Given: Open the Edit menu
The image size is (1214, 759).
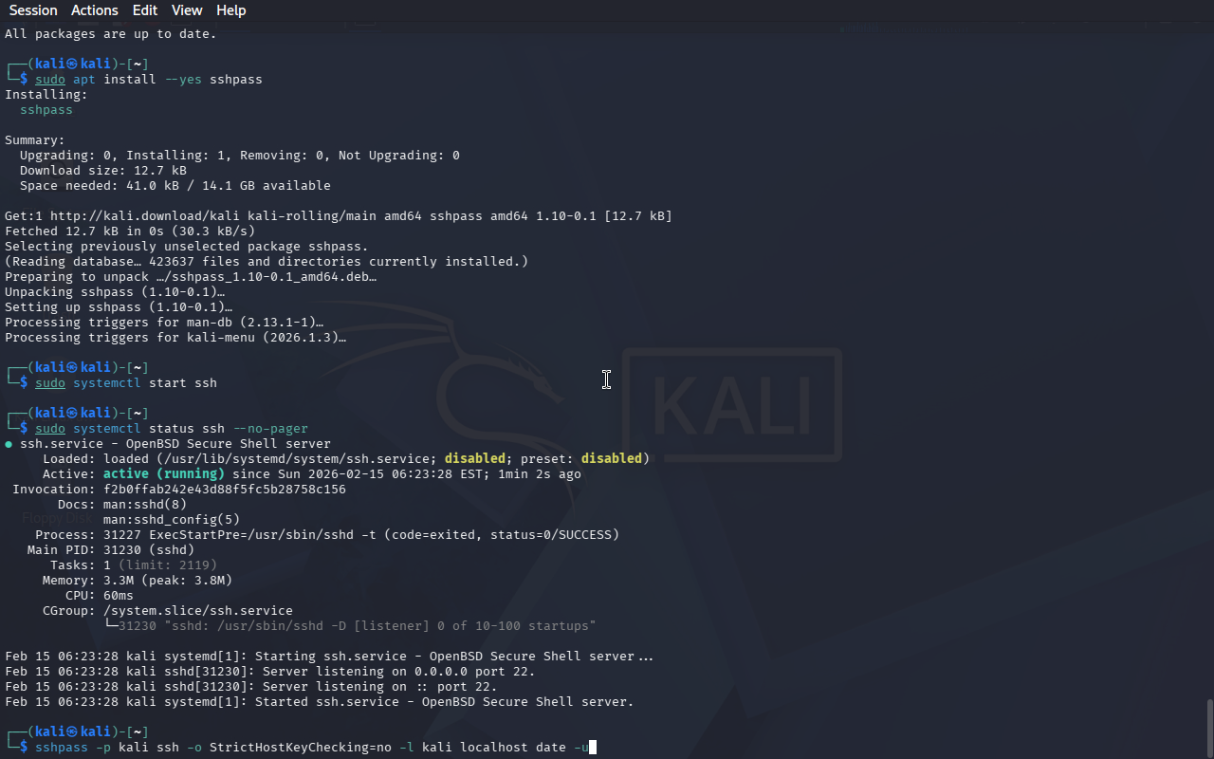Looking at the screenshot, I should click(x=145, y=10).
